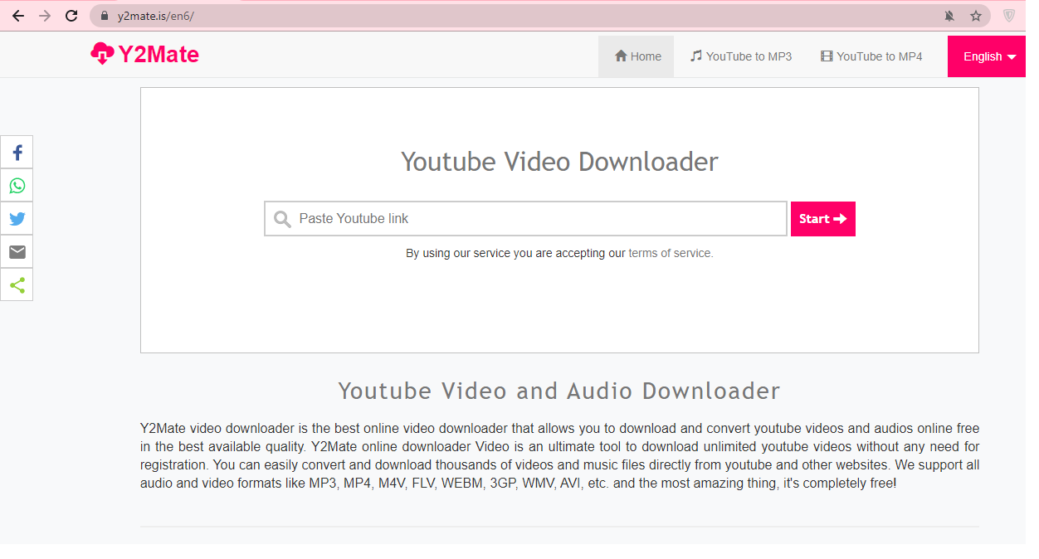This screenshot has width=1039, height=559.
Task: View site info via the padlock icon
Action: 105,16
